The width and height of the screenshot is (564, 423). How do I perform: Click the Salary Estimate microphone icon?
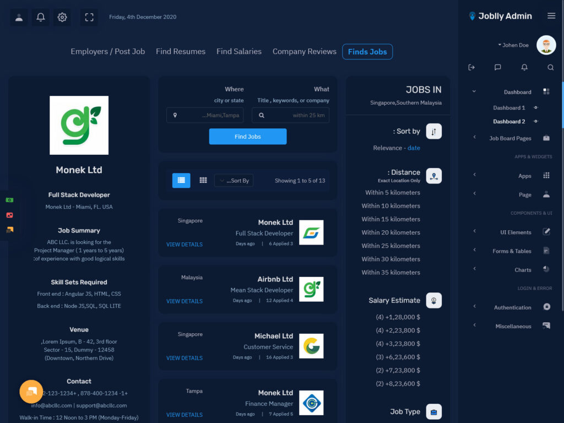point(434,300)
